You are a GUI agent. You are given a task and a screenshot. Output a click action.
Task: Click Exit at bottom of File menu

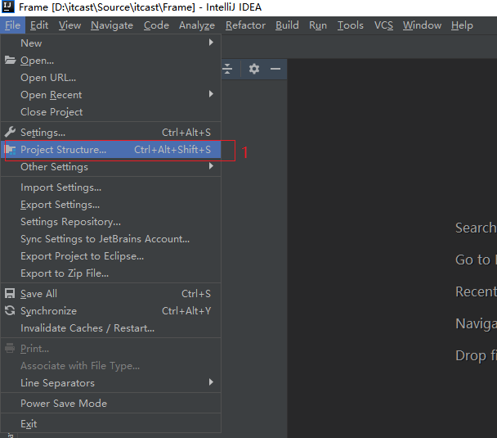coord(29,424)
